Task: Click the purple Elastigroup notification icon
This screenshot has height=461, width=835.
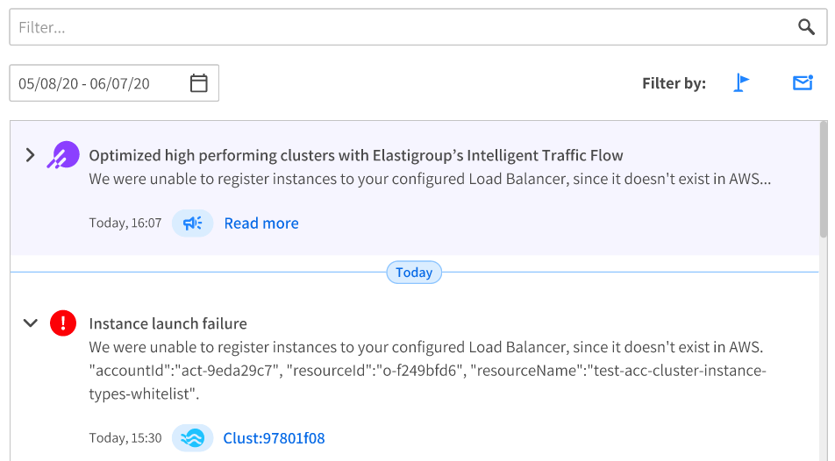Action: (63, 155)
